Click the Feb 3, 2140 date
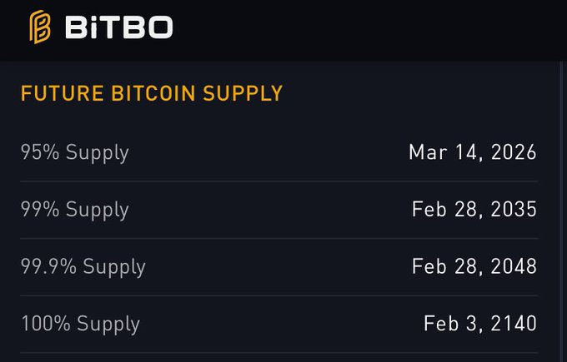This screenshot has height=362, width=567. tap(480, 323)
